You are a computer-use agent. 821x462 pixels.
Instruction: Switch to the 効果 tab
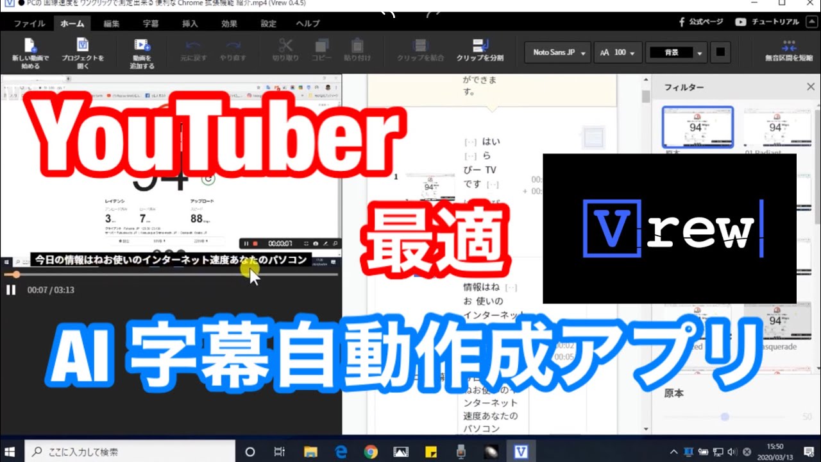click(229, 24)
